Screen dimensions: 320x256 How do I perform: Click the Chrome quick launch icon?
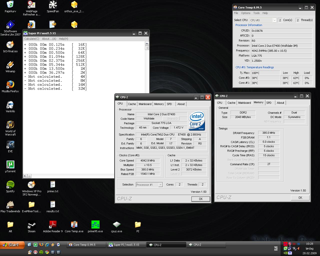point(47,252)
